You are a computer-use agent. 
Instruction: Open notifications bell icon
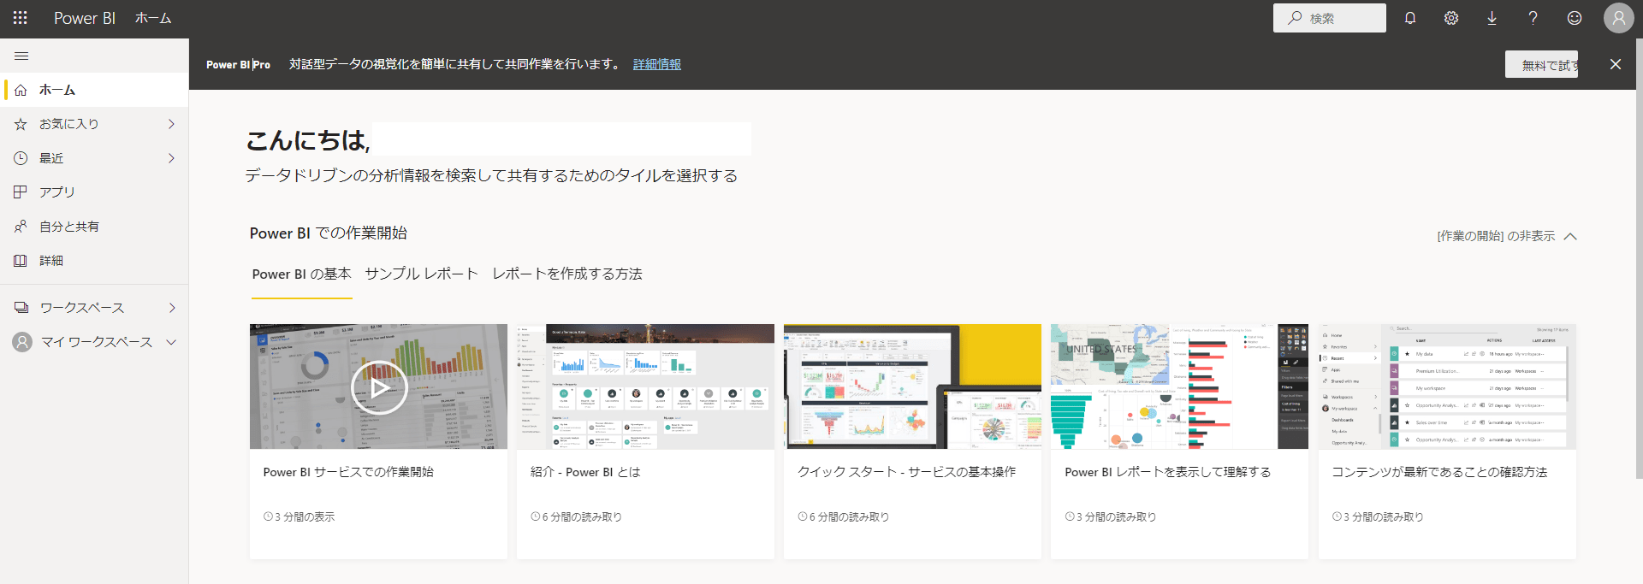(1410, 18)
